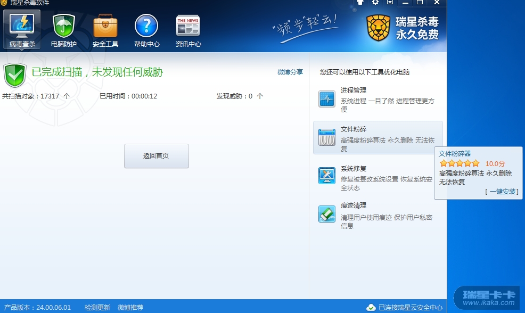The image size is (525, 313).
Task: Open the 进程管理 process manager icon
Action: point(327,99)
